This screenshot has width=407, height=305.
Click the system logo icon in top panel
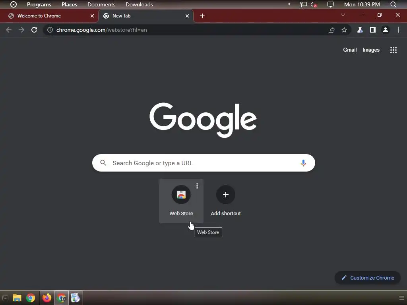13,4
